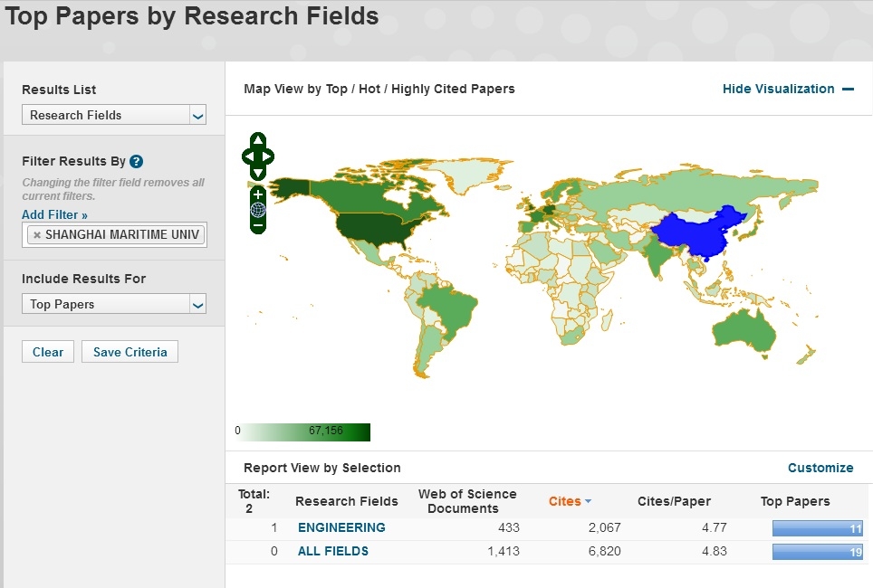Pan the map down with the arrow

tap(258, 173)
